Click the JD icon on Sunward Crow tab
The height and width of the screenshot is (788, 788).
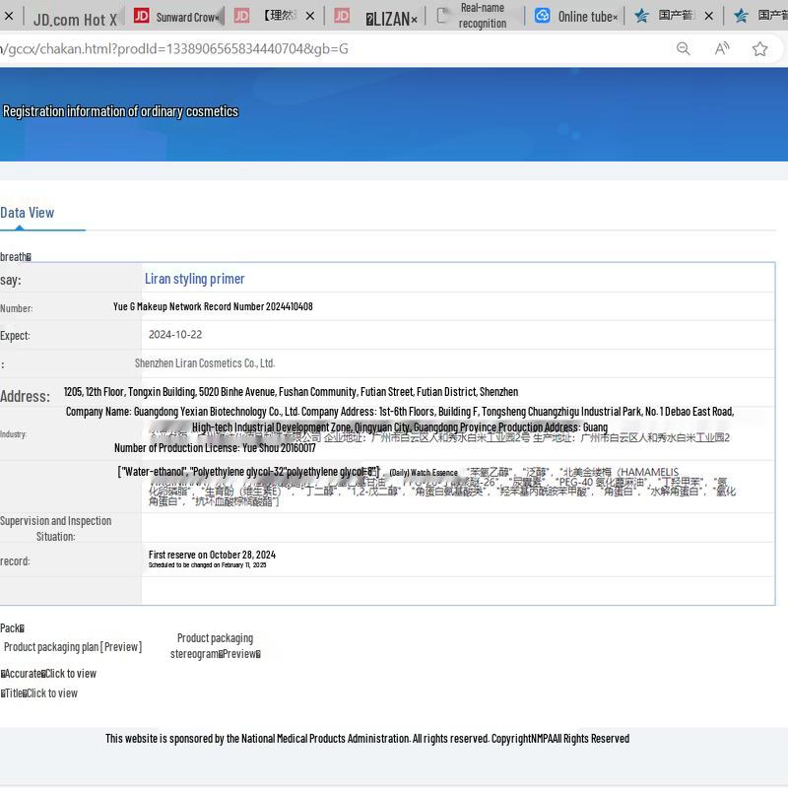tap(142, 16)
